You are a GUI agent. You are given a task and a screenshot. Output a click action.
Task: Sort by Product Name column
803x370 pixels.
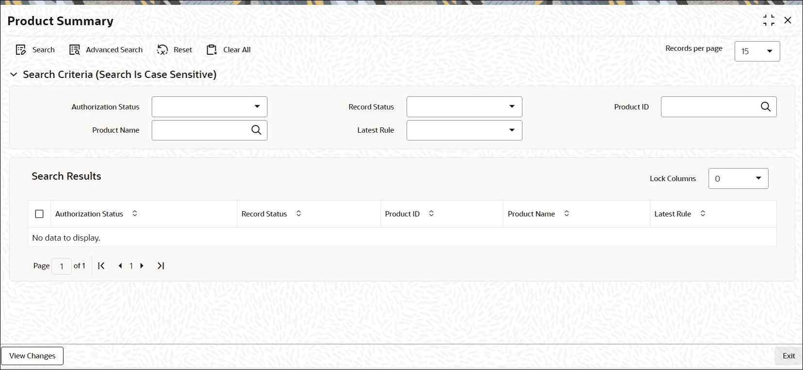point(567,214)
